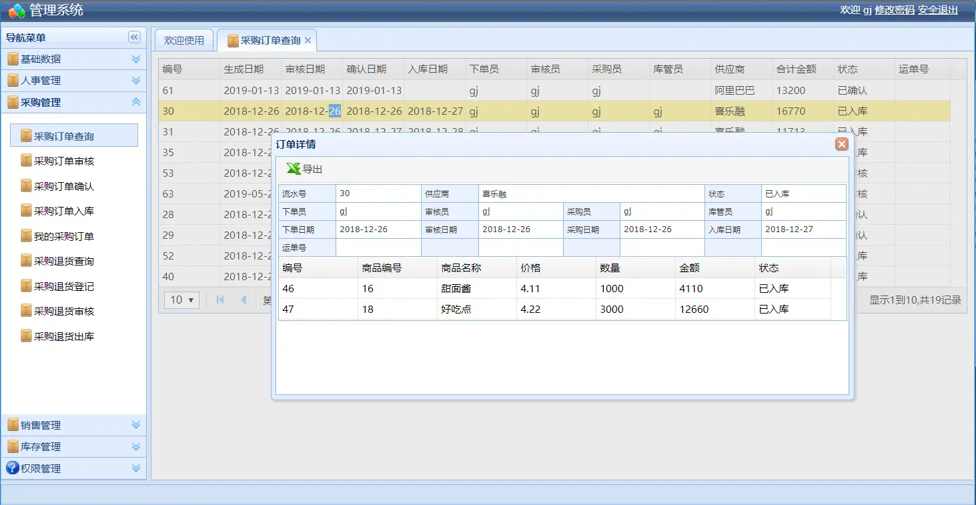Image resolution: width=976 pixels, height=505 pixels.
Task: Close the 订单详情 dialog
Action: (842, 144)
